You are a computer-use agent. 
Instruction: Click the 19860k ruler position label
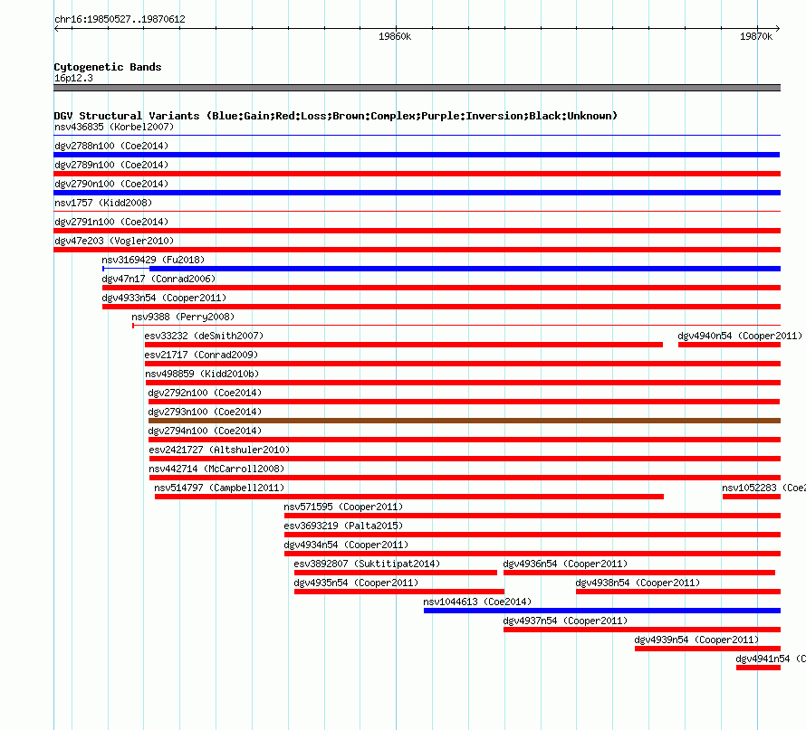coord(395,36)
